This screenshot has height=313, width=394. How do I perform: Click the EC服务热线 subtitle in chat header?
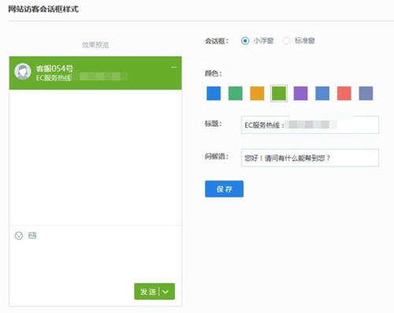[x=54, y=78]
